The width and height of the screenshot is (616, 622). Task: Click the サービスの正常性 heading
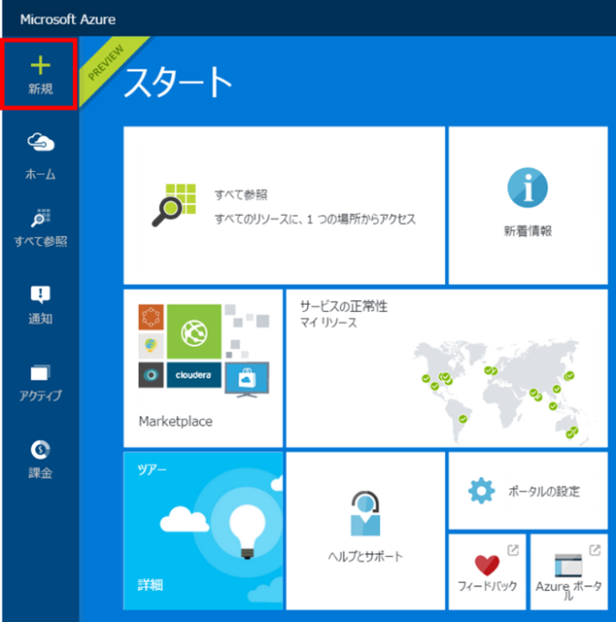344,306
